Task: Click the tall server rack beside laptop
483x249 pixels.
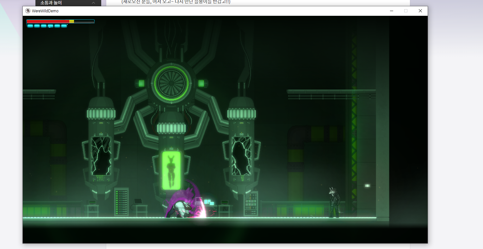Action: (121, 202)
